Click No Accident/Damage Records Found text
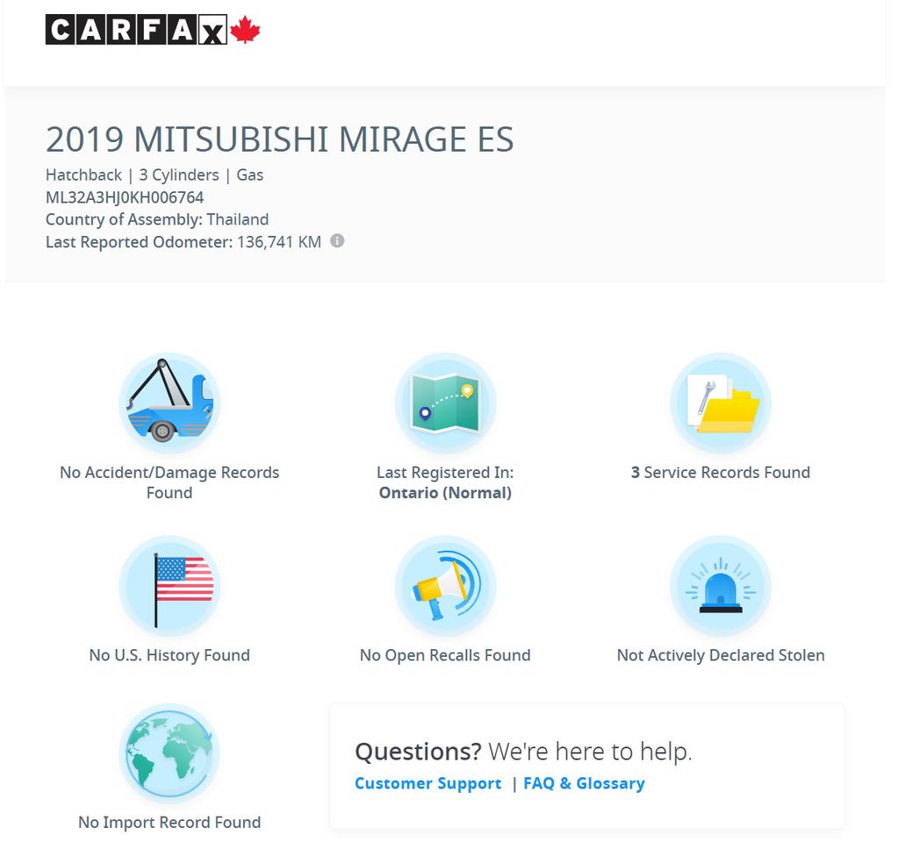Screen dimensions: 905x842 point(169,482)
